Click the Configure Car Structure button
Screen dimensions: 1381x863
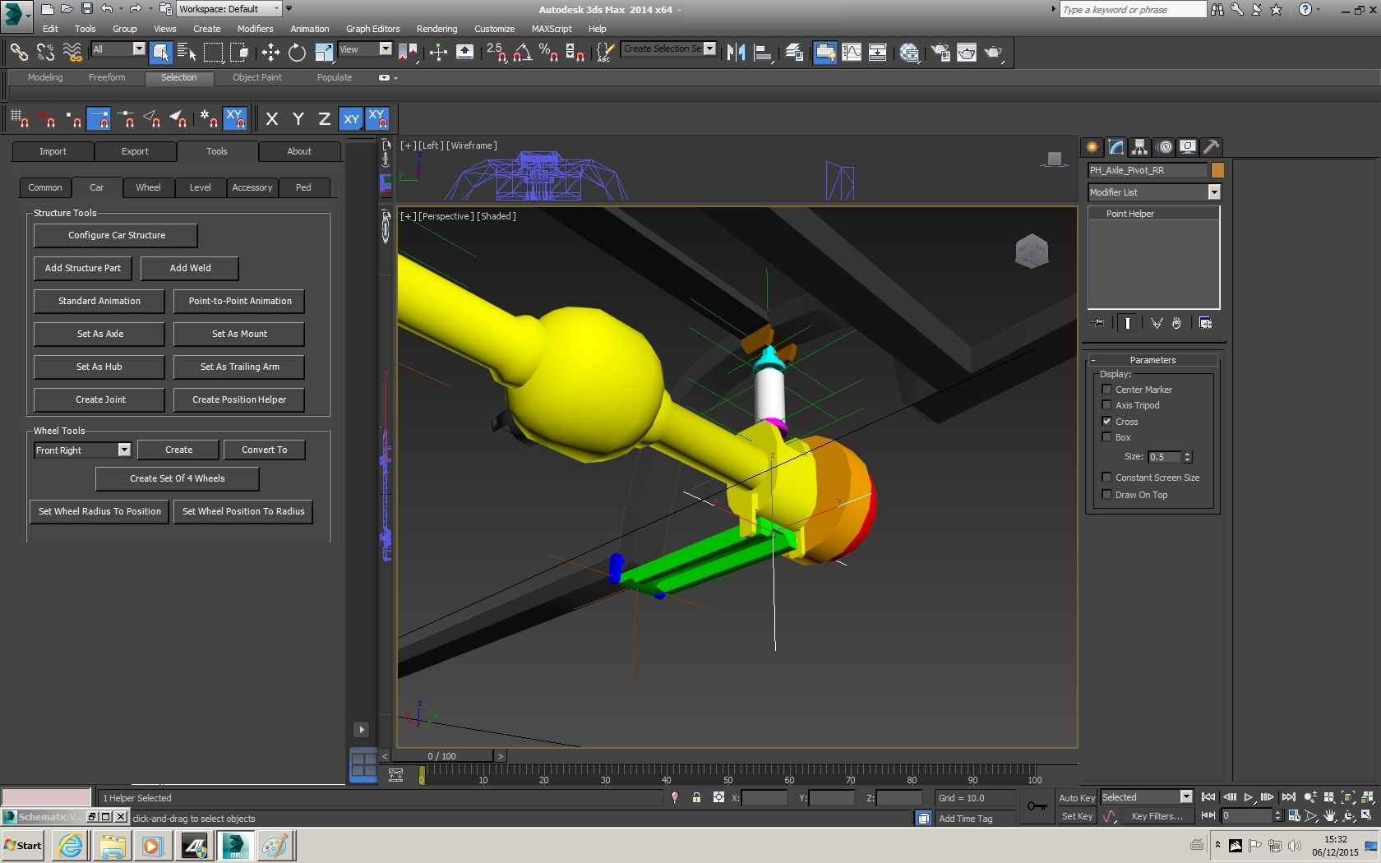coord(116,235)
